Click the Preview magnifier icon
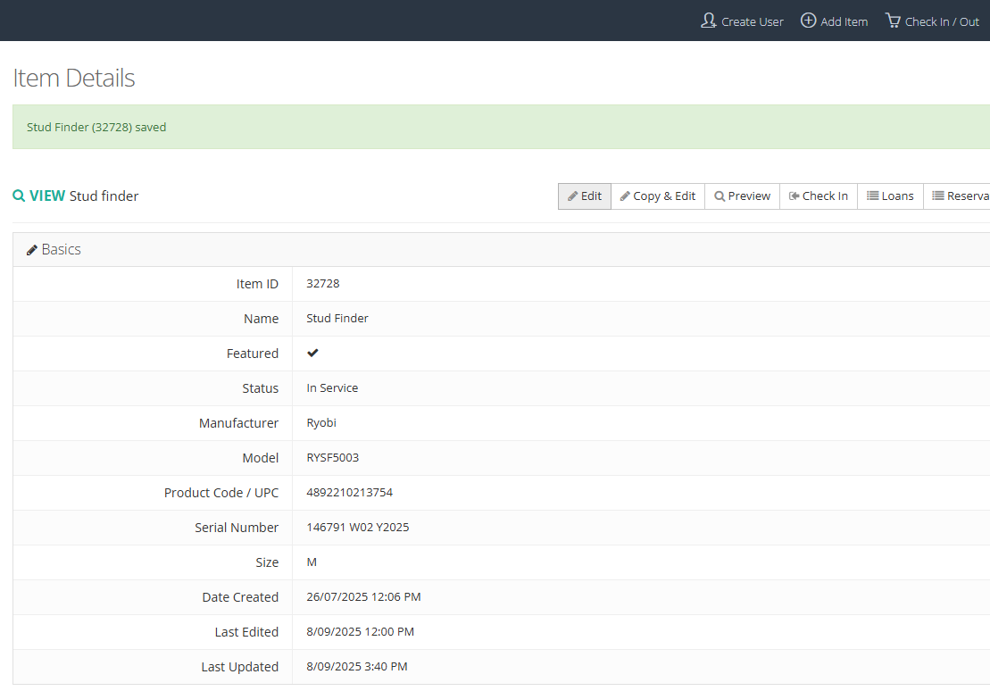This screenshot has height=691, width=990. click(720, 196)
